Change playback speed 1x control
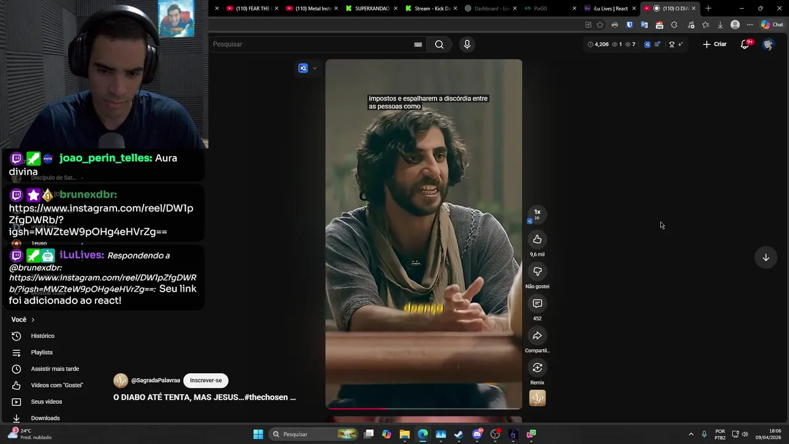 point(537,214)
